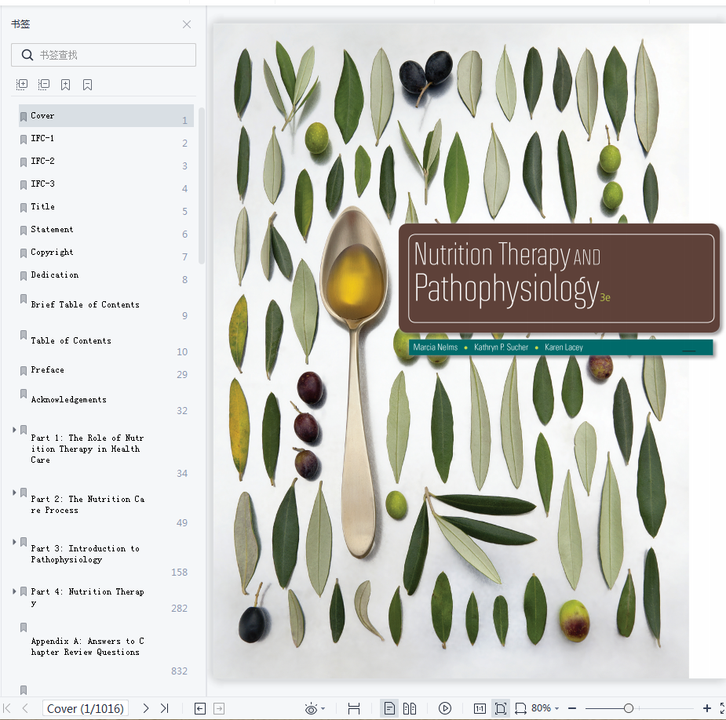Expand all bookmarks icon
The height and width of the screenshot is (720, 726).
click(22, 84)
